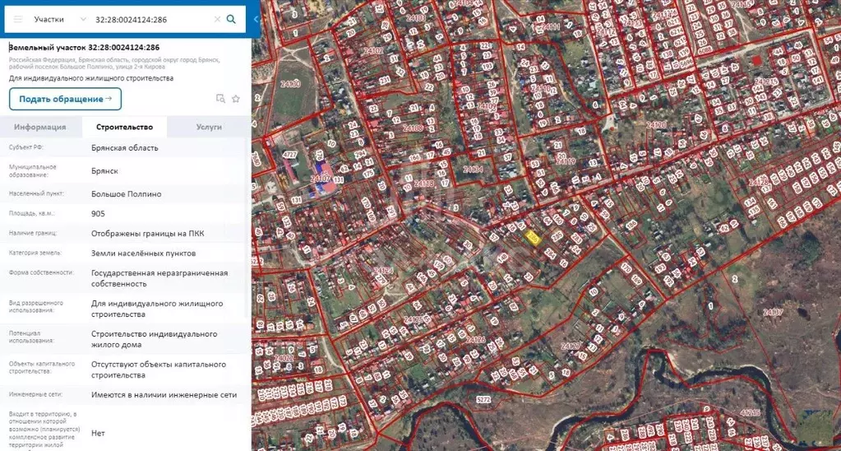Click map label 41215

(x=750, y=413)
